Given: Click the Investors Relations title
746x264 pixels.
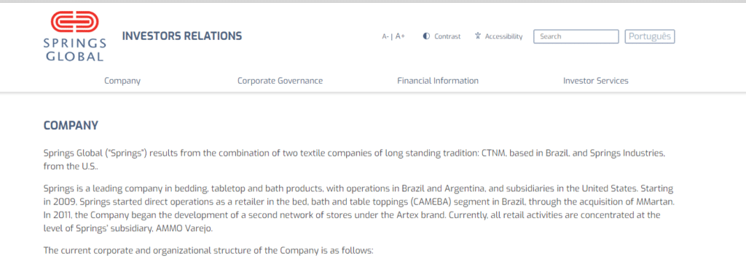Looking at the screenshot, I should point(182,36).
